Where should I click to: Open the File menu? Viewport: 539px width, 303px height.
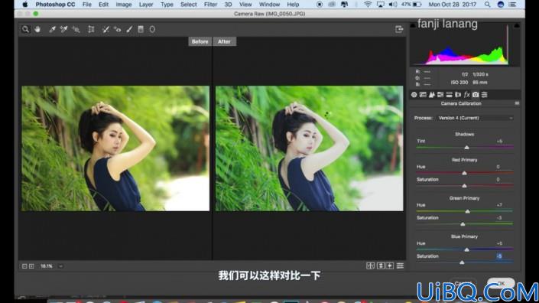click(87, 5)
